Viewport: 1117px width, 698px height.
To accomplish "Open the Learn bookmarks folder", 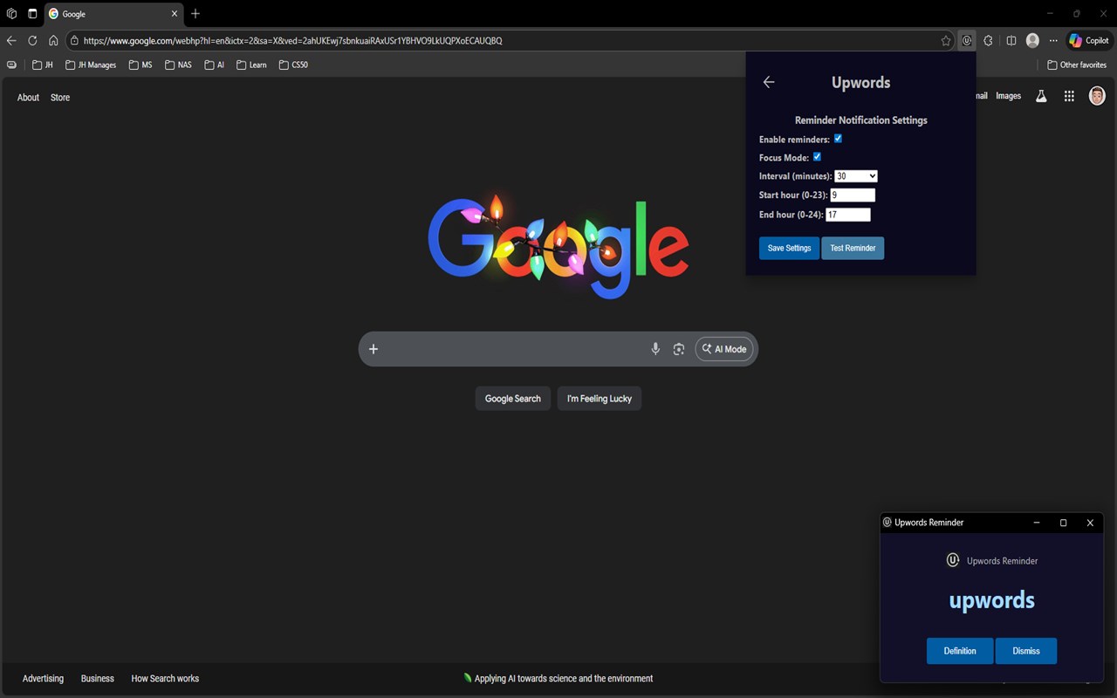I will (251, 65).
